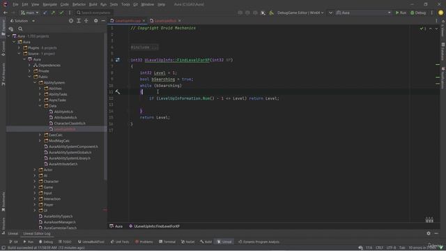Hide the Solution panel with minus icon
The image size is (446, 251).
[103, 21]
